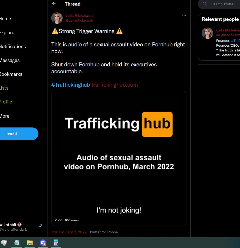
Task: Open the @LailaMickelwait handle in the tweet header
Action: coord(79,21)
